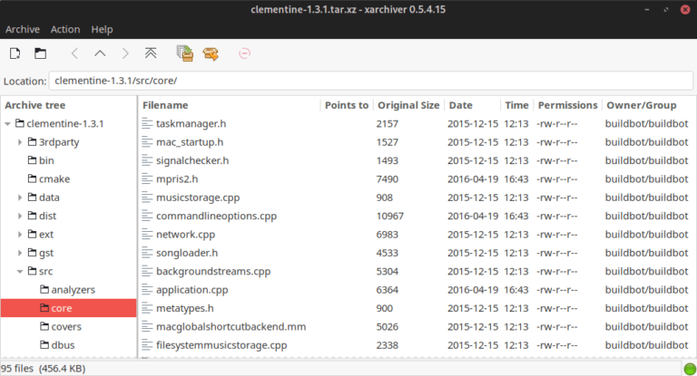Select file backgroundstreams.cpp
The height and width of the screenshot is (376, 697).
[x=213, y=271]
